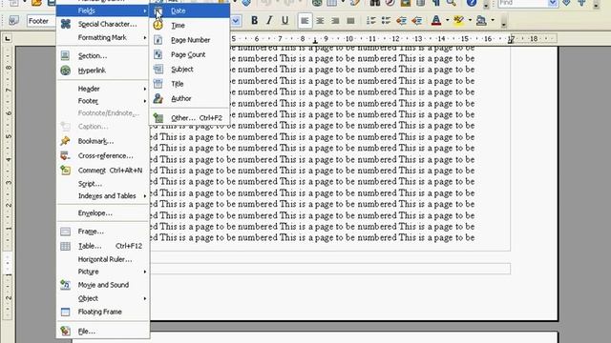611x343 pixels.
Task: Click the Frame icon in menu
Action: pos(66,232)
